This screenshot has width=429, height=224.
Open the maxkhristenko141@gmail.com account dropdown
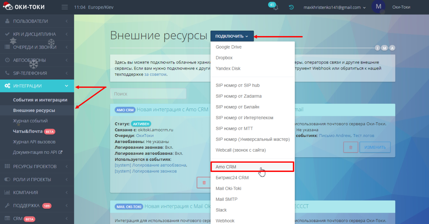[x=334, y=7]
